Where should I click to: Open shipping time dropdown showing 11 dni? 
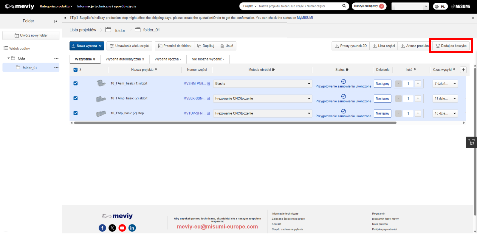coord(445,99)
